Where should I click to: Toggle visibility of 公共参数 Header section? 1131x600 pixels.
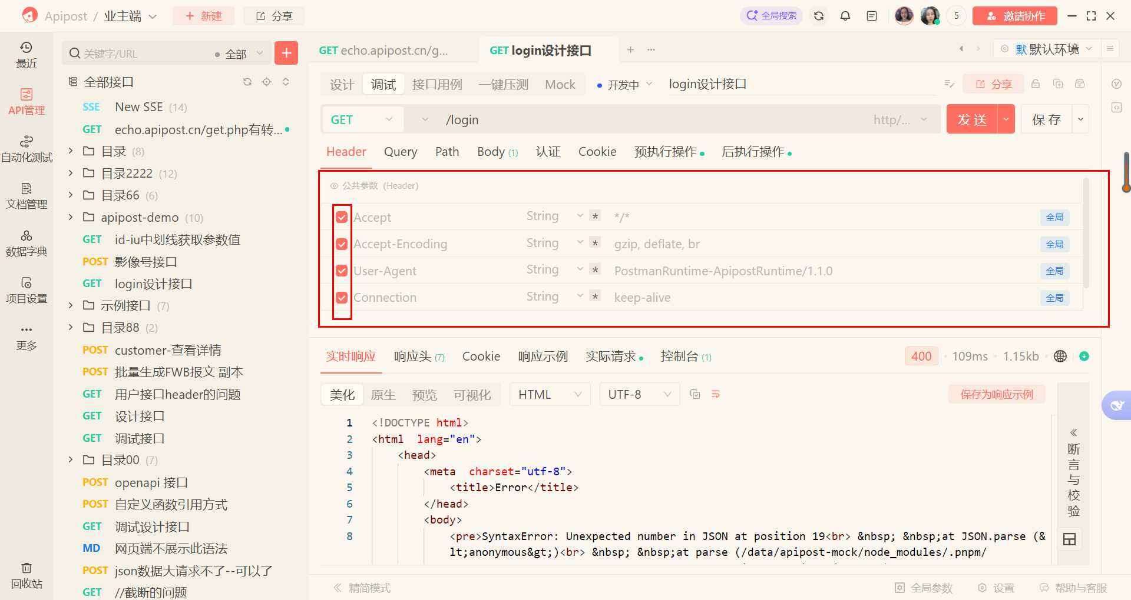(x=334, y=186)
